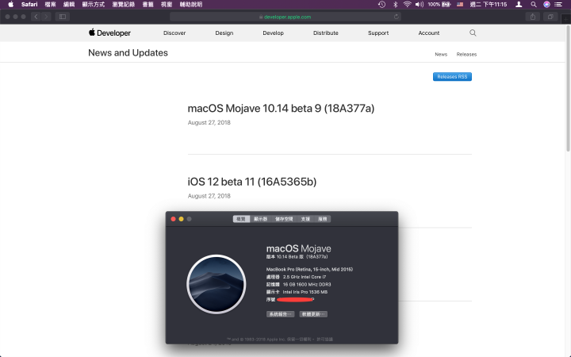
Task: Click the developer.apple.com address bar
Action: click(x=285, y=17)
